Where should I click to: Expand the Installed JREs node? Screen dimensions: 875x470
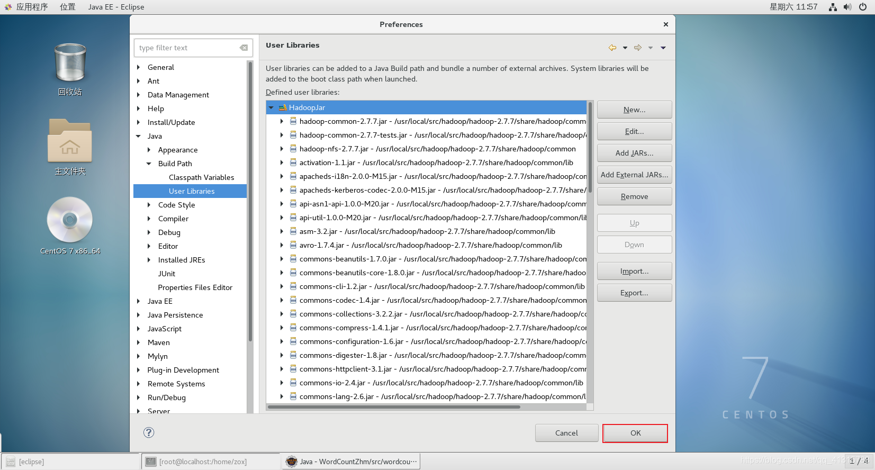[149, 260]
